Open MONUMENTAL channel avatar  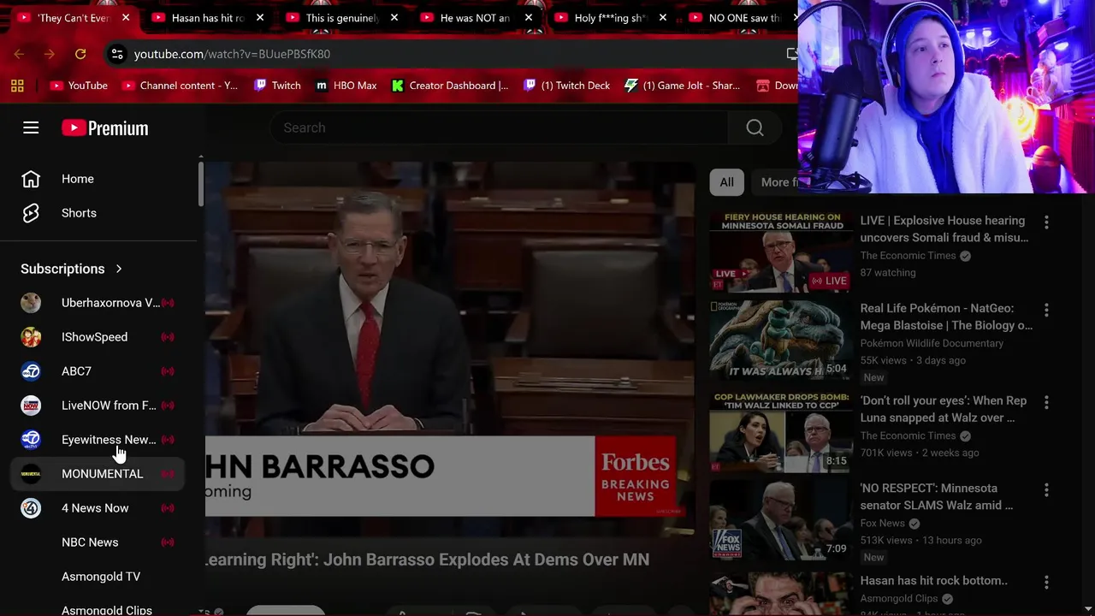coord(31,474)
